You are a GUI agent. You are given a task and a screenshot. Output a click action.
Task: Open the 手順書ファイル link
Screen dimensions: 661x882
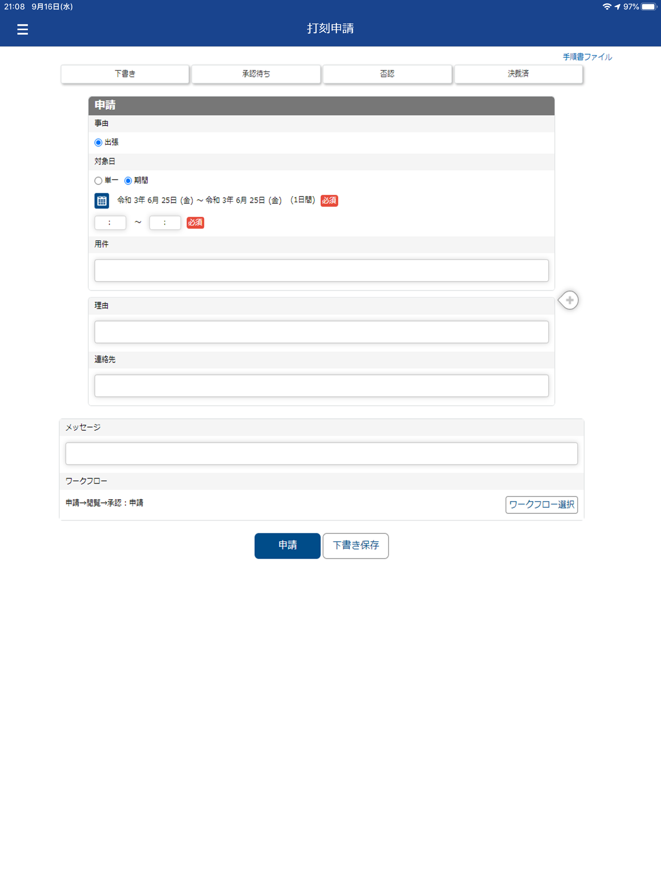pyautogui.click(x=586, y=56)
